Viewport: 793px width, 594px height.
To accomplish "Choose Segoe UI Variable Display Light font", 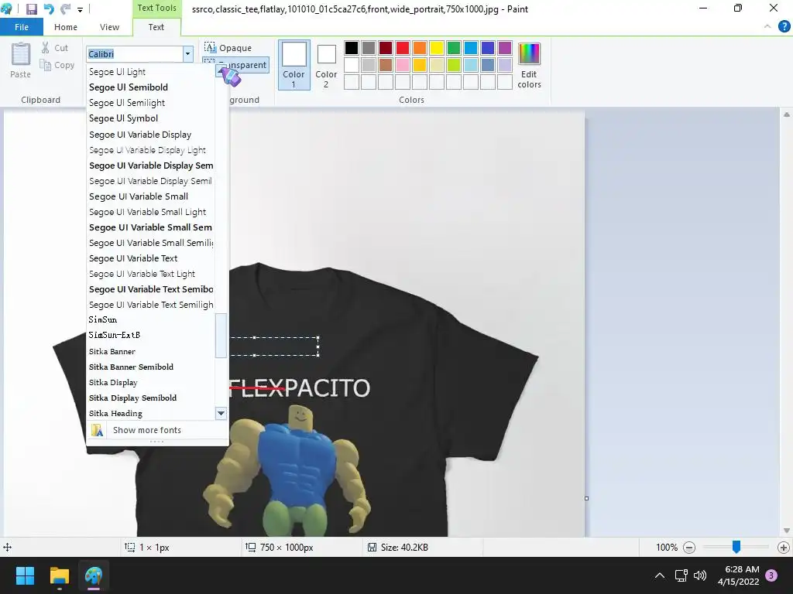I will 150,150.
